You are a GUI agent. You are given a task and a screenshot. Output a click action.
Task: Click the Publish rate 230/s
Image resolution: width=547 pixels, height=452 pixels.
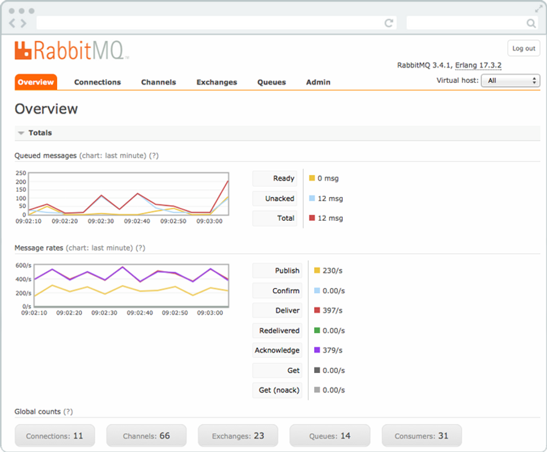(x=332, y=271)
